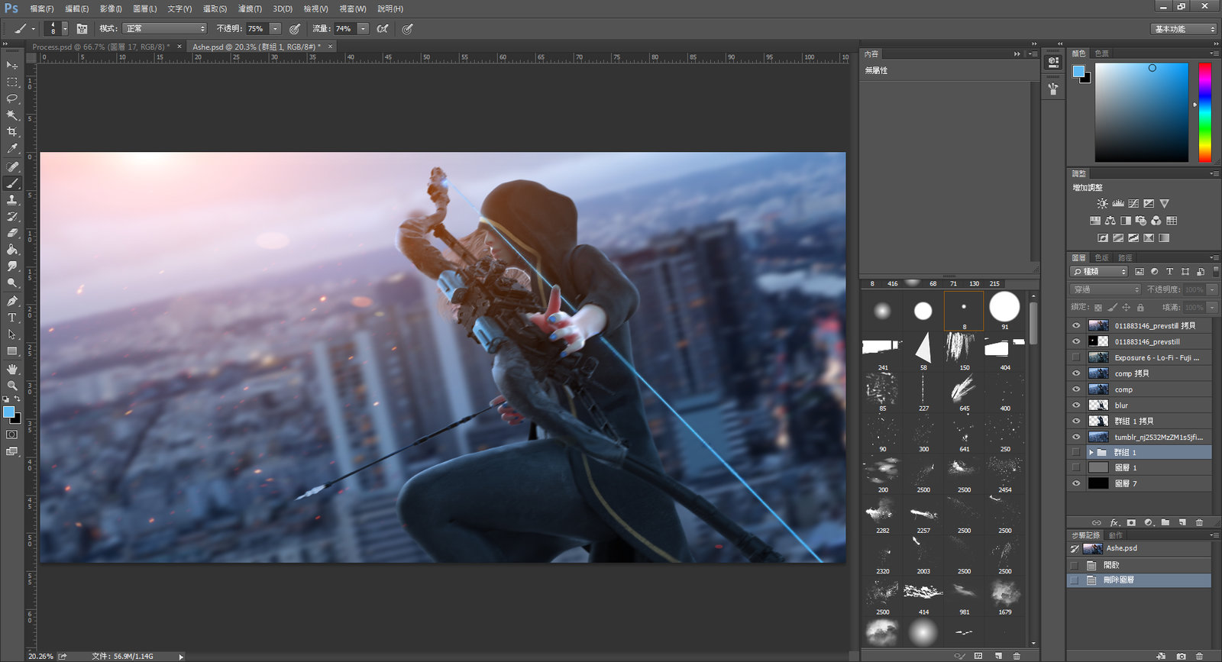Click the rainbow hue slider strip
This screenshot has height=662, width=1222.
(1204, 112)
